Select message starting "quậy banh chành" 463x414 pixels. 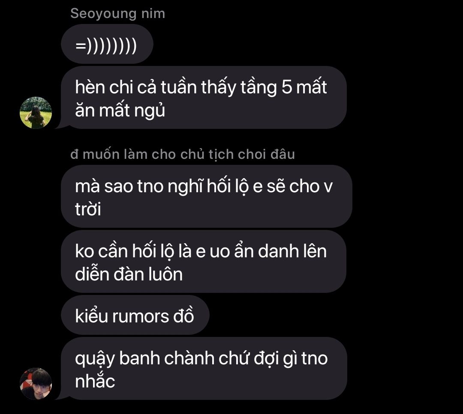coord(204,369)
